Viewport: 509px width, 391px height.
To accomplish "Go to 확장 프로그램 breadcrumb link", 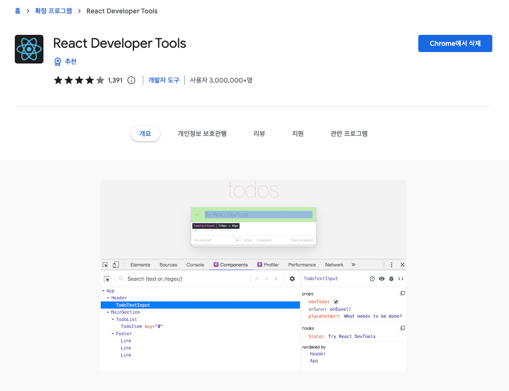I will click(x=53, y=11).
